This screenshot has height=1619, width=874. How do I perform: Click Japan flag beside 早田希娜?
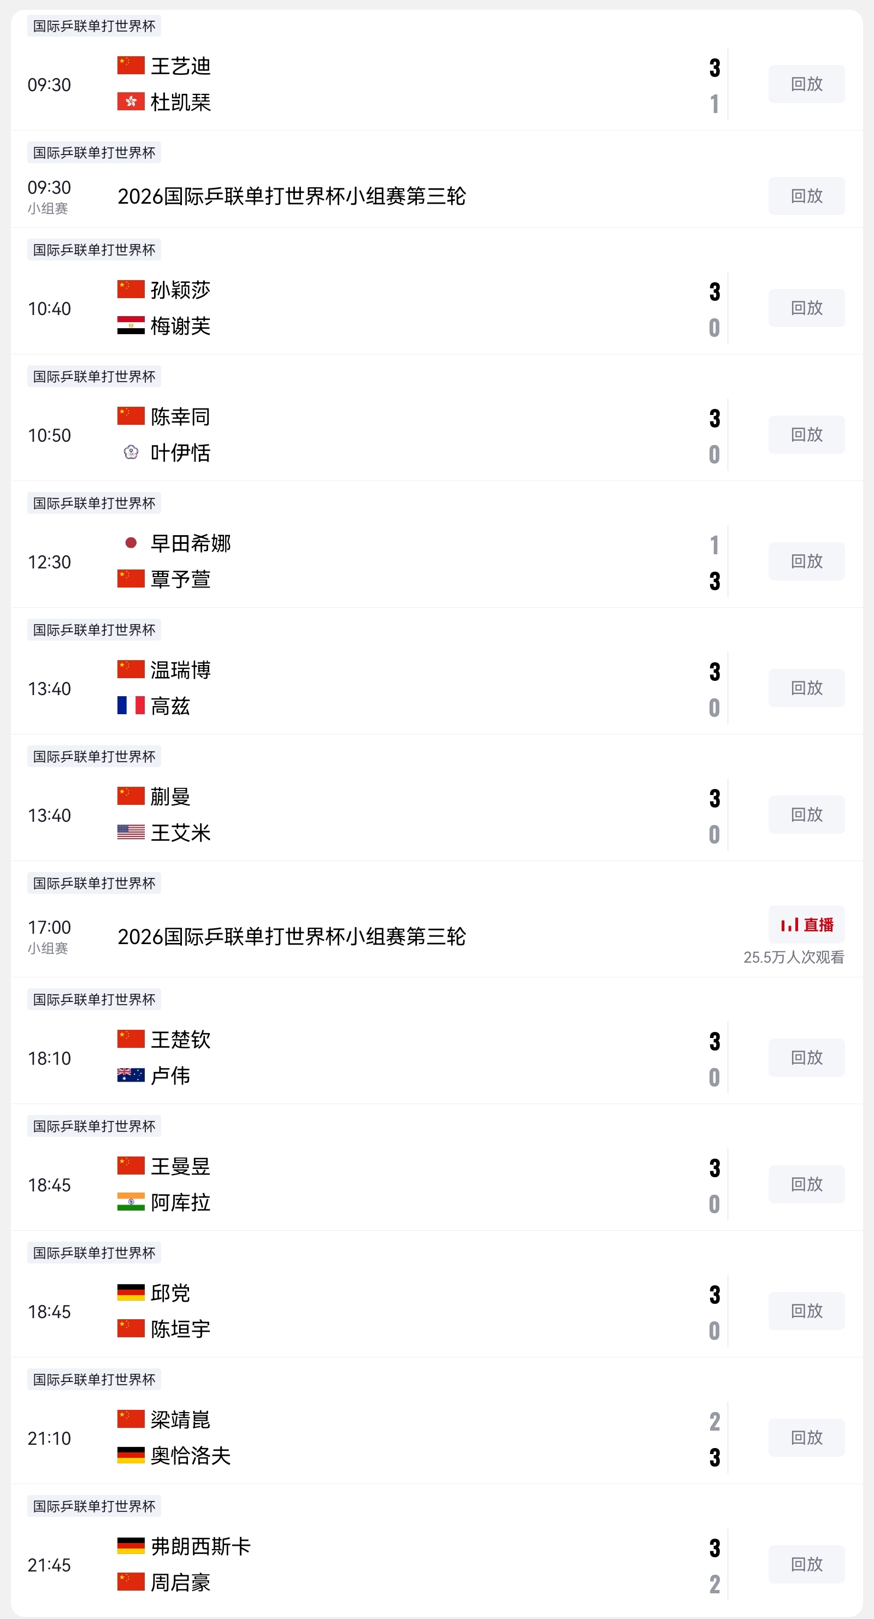(x=131, y=543)
